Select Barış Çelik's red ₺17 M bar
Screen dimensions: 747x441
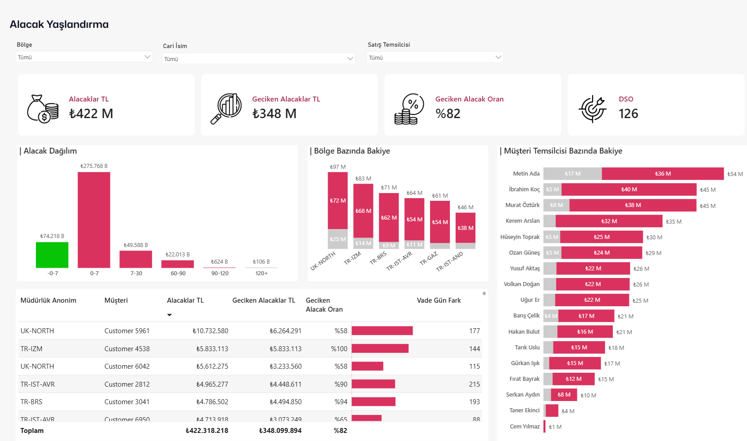click(586, 316)
